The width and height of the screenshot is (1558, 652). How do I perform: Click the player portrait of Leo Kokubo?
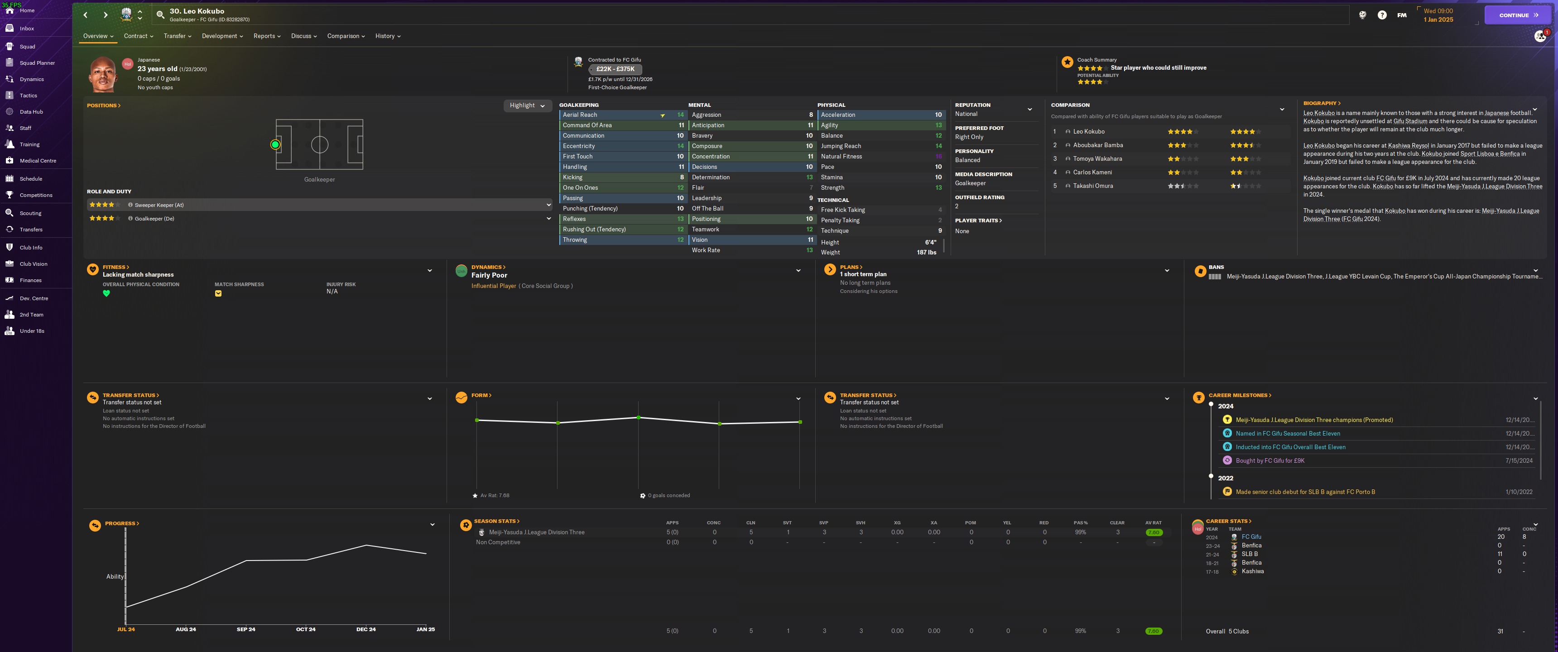point(103,74)
